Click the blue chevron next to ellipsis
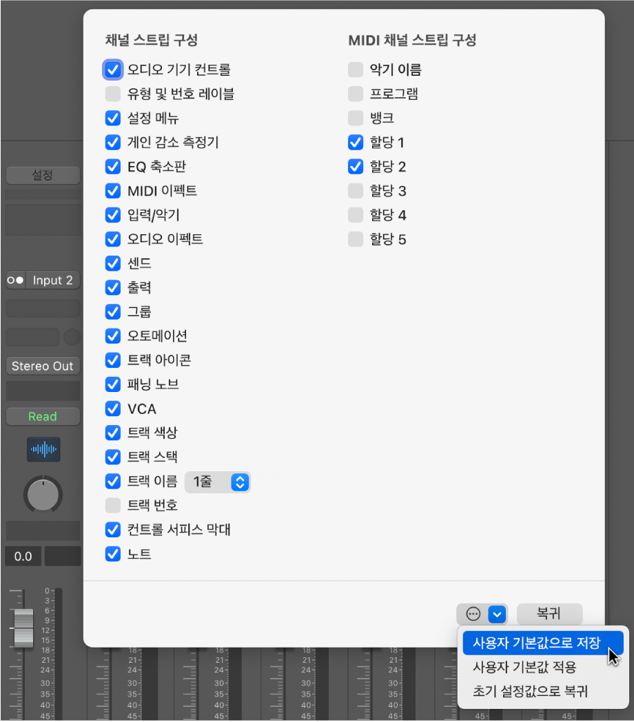634x722 pixels. point(497,614)
